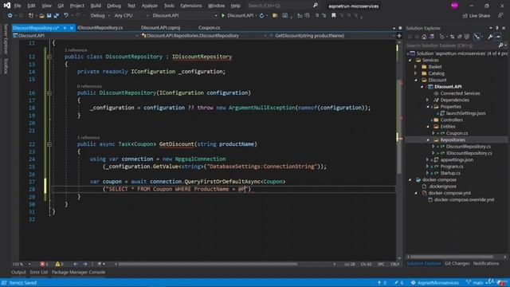Open the Git menu

(61, 6)
